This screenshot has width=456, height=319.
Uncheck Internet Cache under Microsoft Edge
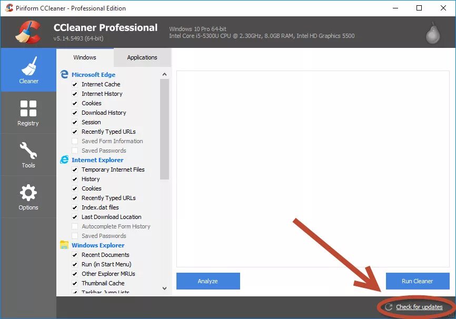pyautogui.click(x=75, y=84)
